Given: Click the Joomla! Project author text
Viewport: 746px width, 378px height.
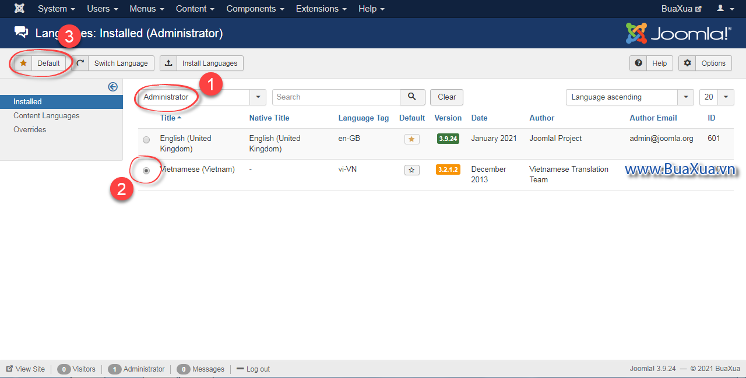Looking at the screenshot, I should pos(555,139).
